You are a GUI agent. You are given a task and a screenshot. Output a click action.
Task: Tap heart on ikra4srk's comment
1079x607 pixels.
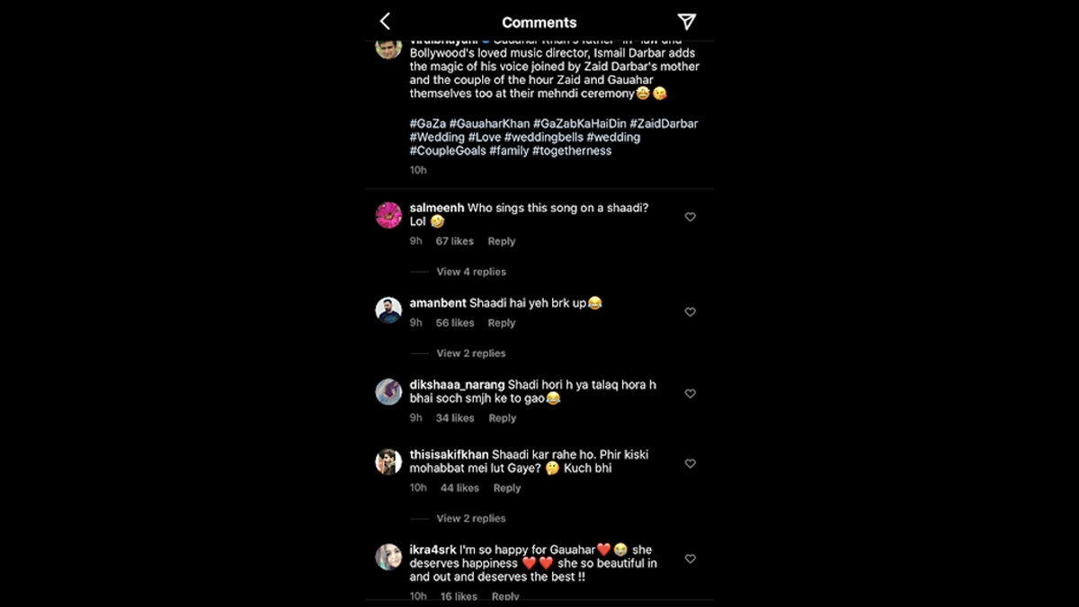[691, 559]
